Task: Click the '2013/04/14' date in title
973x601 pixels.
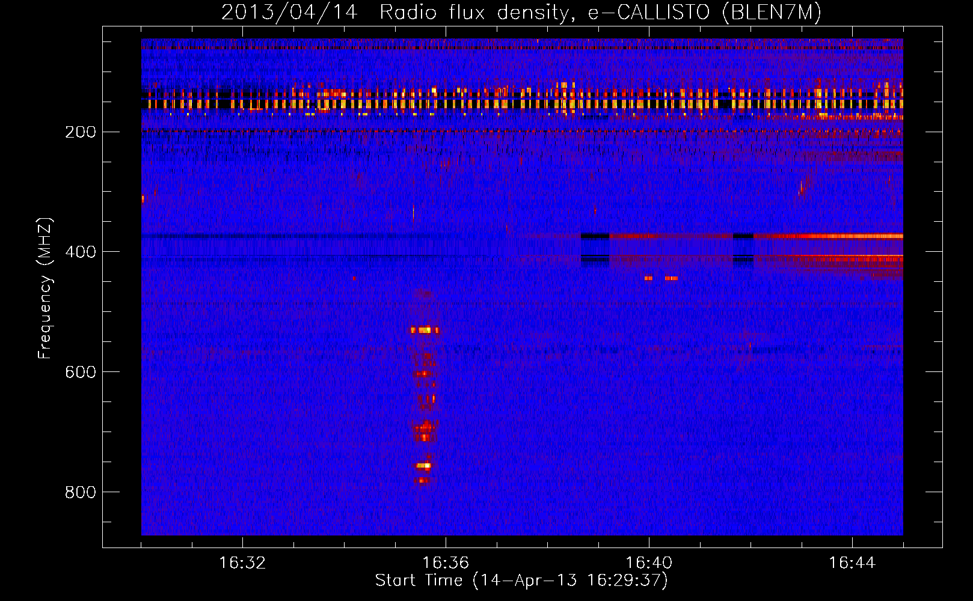Action: click(x=289, y=13)
